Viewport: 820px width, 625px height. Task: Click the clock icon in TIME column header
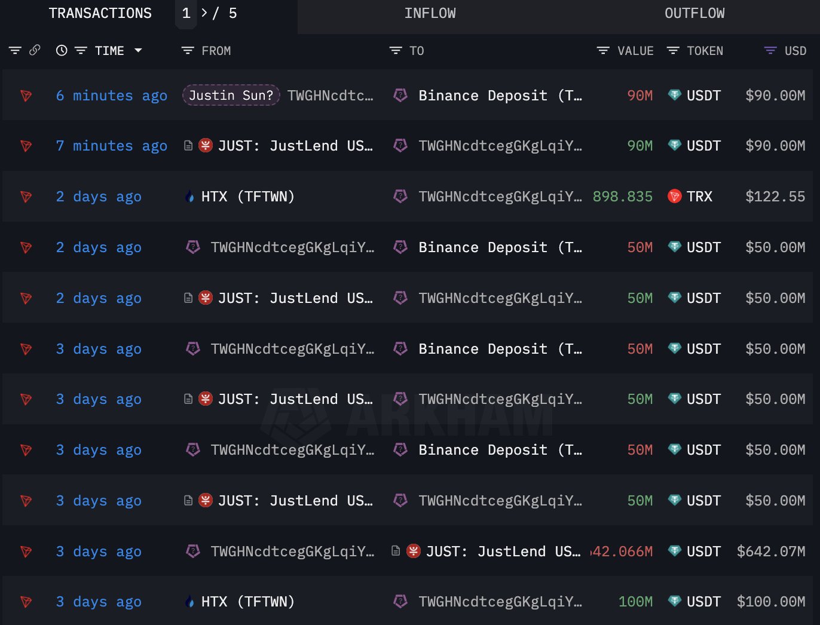click(x=62, y=51)
